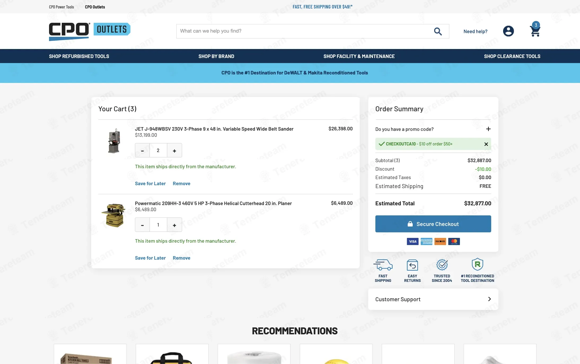Open Shop Refurbished Tools menu
Image resolution: width=580 pixels, height=364 pixels.
(79, 56)
